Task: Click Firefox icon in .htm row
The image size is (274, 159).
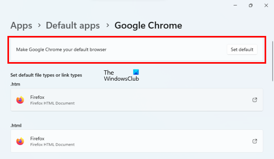Action: [20, 100]
